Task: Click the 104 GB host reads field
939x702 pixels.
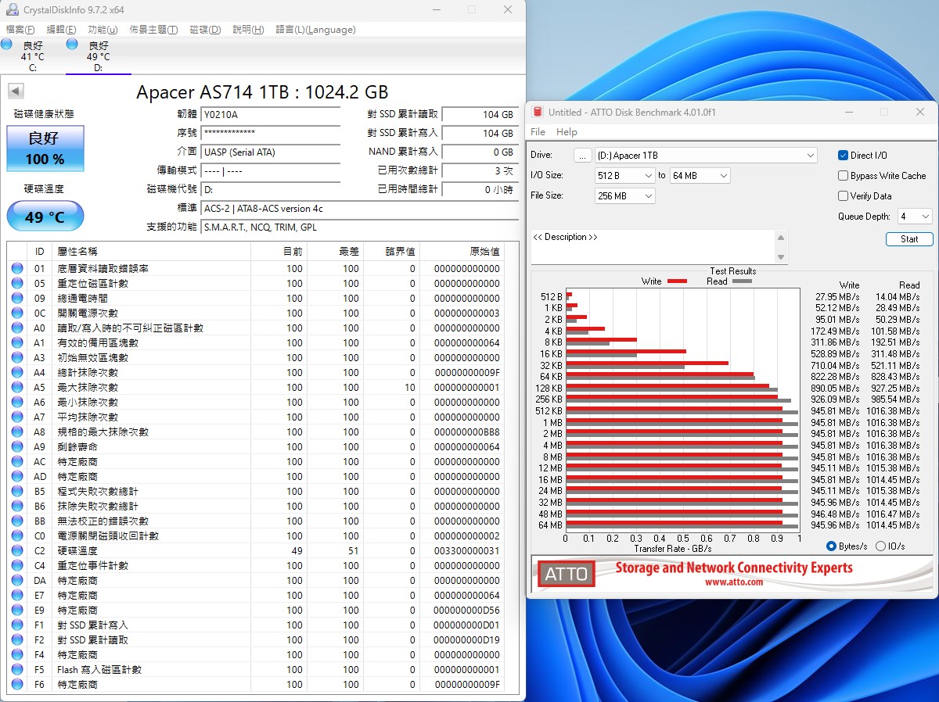Action: [480, 115]
